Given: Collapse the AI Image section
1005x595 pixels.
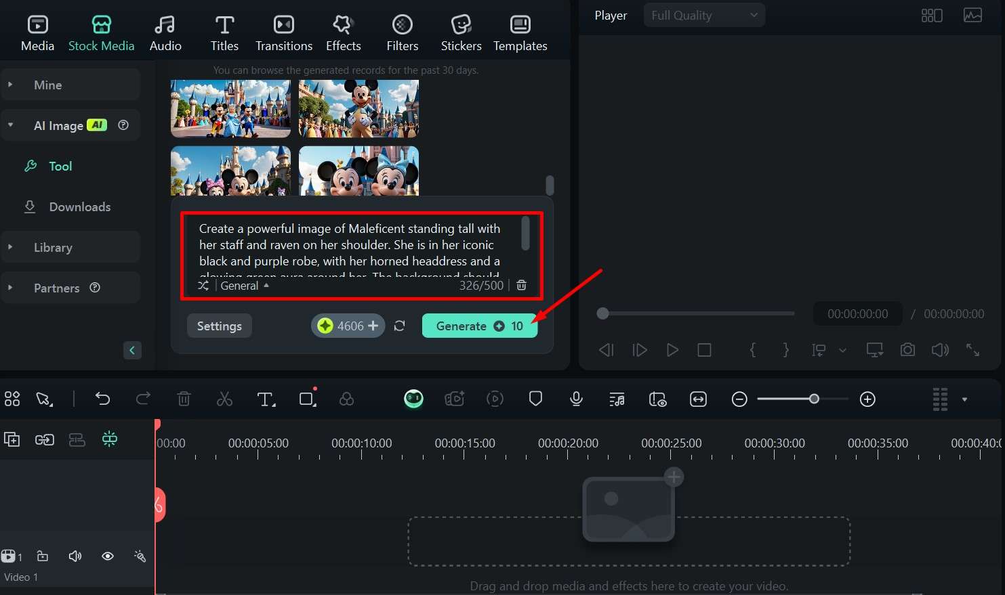Looking at the screenshot, I should [10, 125].
